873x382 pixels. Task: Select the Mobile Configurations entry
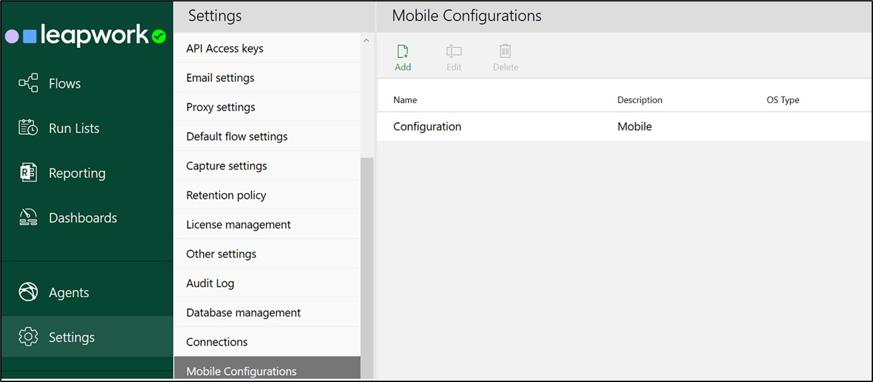241,371
